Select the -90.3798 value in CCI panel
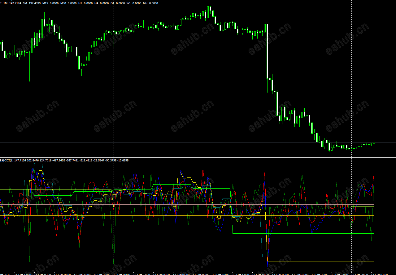396x275 pixels. [111, 160]
